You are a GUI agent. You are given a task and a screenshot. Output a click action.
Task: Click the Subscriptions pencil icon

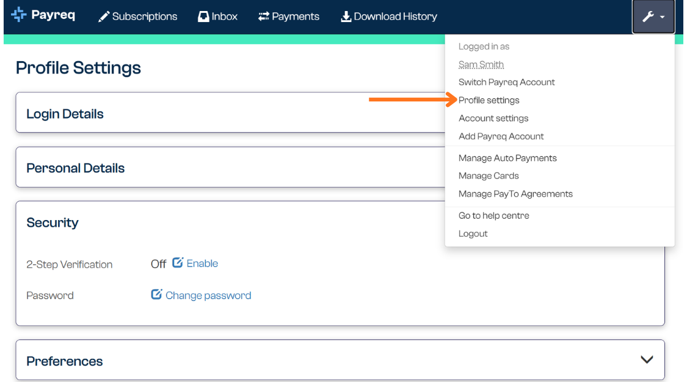tap(103, 17)
